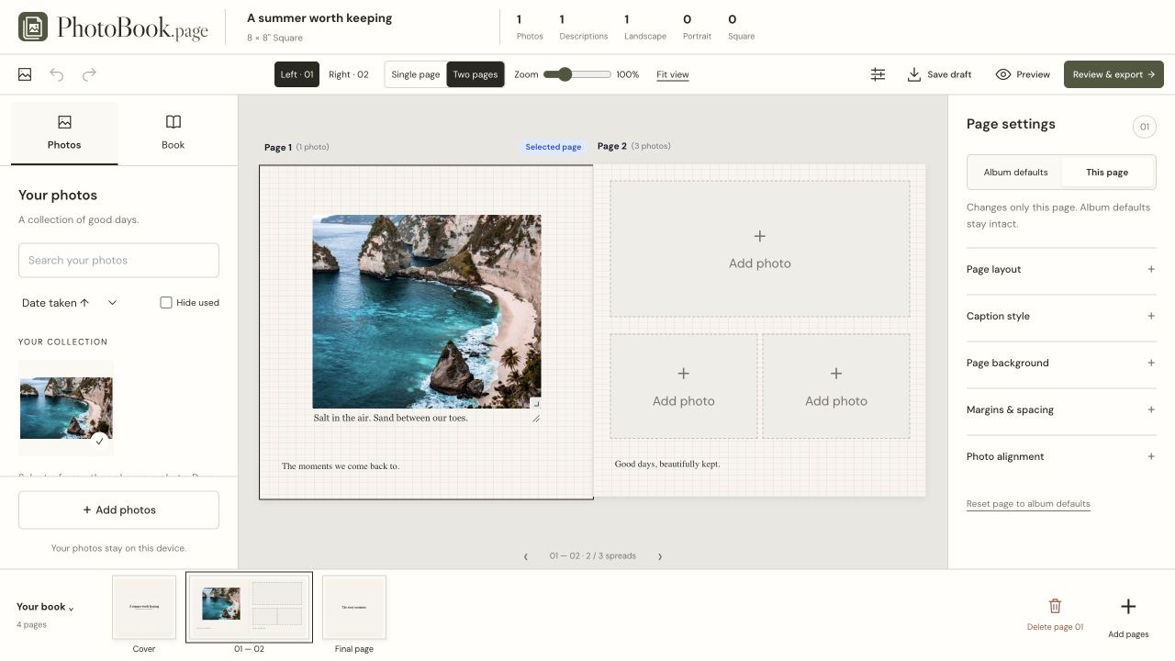Go to next spread arrow
The image size is (1175, 661).
pos(659,556)
